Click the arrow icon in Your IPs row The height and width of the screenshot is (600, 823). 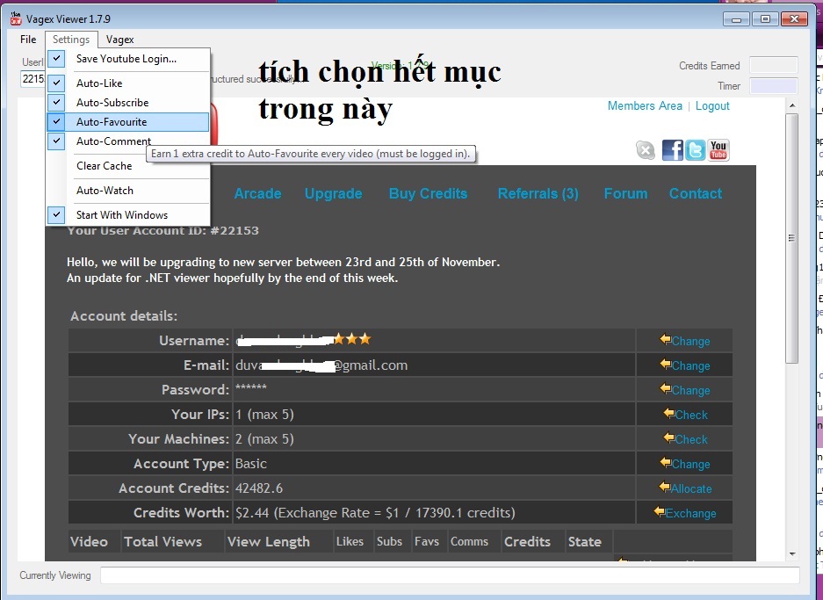668,413
